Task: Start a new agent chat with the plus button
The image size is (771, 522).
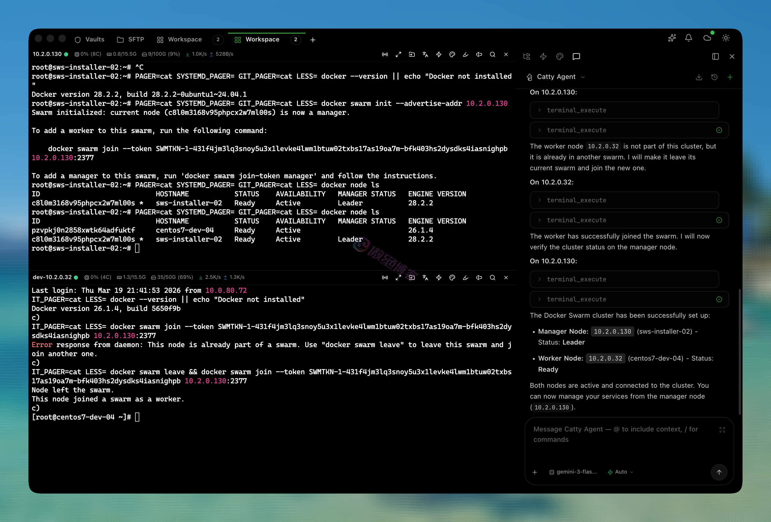Action: [x=730, y=77]
